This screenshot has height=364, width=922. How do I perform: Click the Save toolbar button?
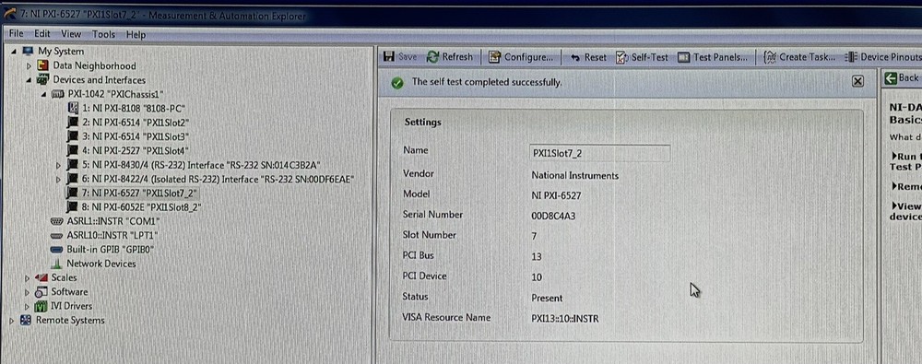[400, 57]
